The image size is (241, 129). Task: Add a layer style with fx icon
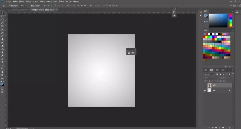pos(213,128)
